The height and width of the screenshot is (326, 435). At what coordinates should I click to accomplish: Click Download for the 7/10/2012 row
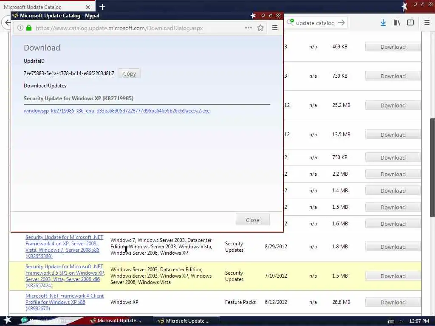pos(393,276)
